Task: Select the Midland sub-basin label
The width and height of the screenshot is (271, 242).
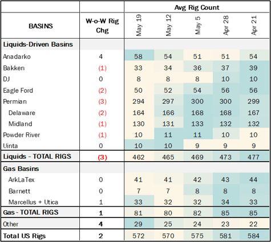Action: 21,124
